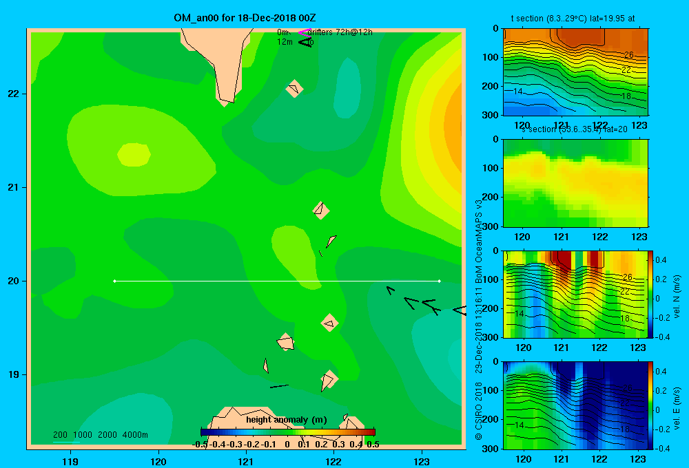Click the black 12m arrow legend symbol
The height and width of the screenshot is (468, 689).
click(x=305, y=42)
